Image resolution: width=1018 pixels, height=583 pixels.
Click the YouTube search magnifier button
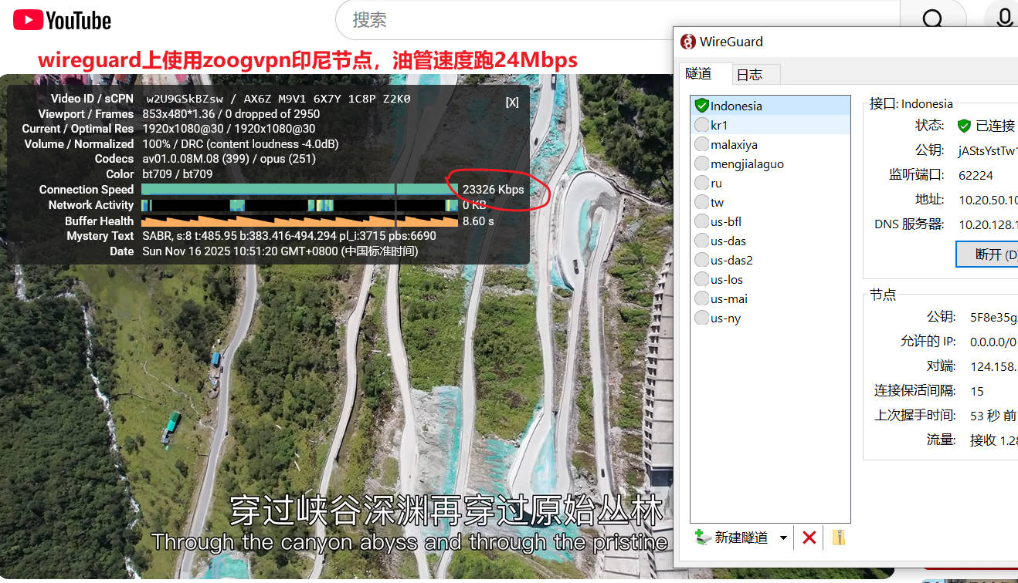[932, 19]
